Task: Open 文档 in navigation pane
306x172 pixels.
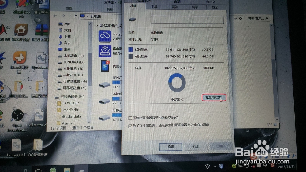Action: (x=65, y=30)
